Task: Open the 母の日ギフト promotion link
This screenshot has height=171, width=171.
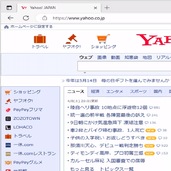Action: point(136,81)
